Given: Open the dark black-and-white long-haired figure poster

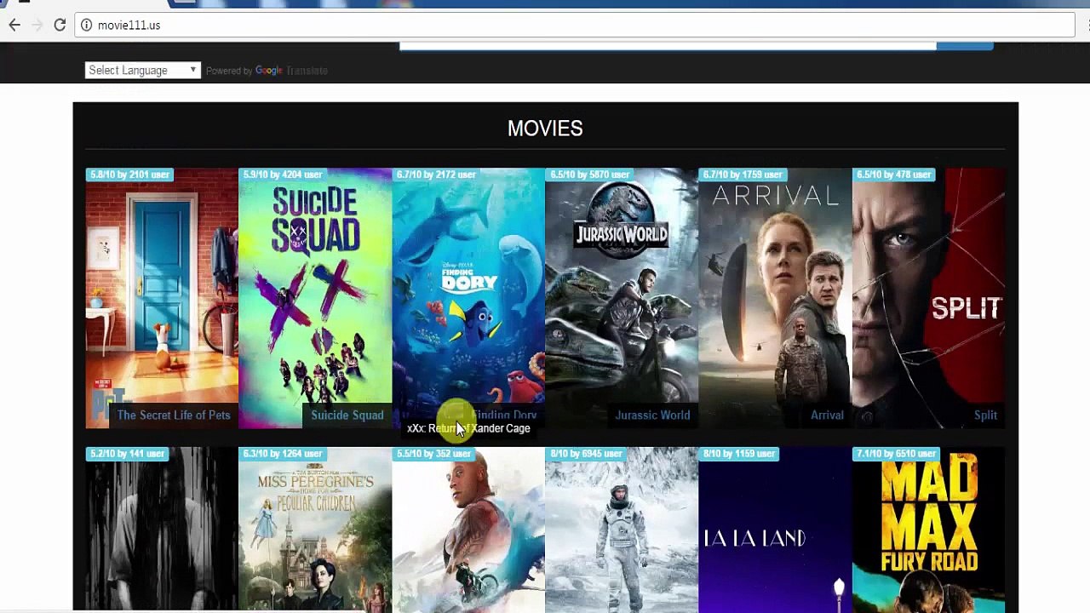Looking at the screenshot, I should point(162,530).
